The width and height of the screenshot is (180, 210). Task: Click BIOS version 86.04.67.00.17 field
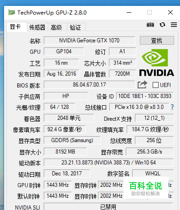click(89, 85)
